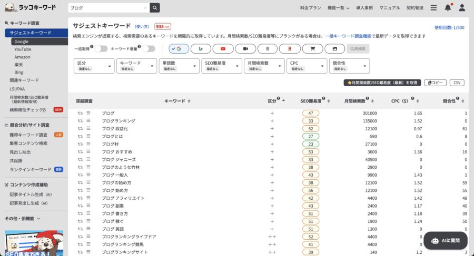Screen dimensions: 474x256
Task: Open the 競合性 filter dropdown
Action: [350, 66]
